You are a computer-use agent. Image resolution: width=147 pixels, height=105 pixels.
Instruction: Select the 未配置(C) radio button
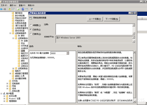31,25
